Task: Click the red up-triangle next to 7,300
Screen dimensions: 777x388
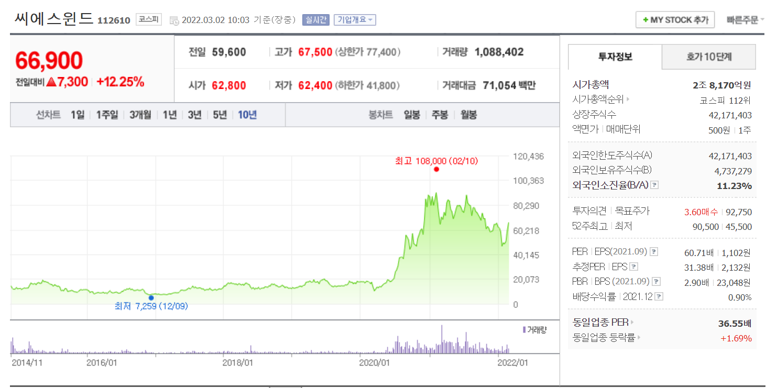Action: (51, 82)
